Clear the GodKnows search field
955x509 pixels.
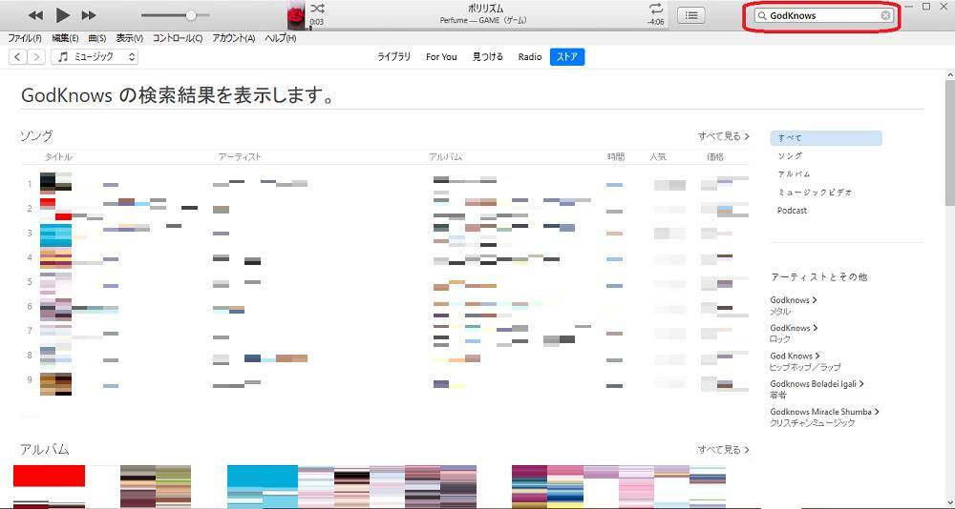[885, 15]
